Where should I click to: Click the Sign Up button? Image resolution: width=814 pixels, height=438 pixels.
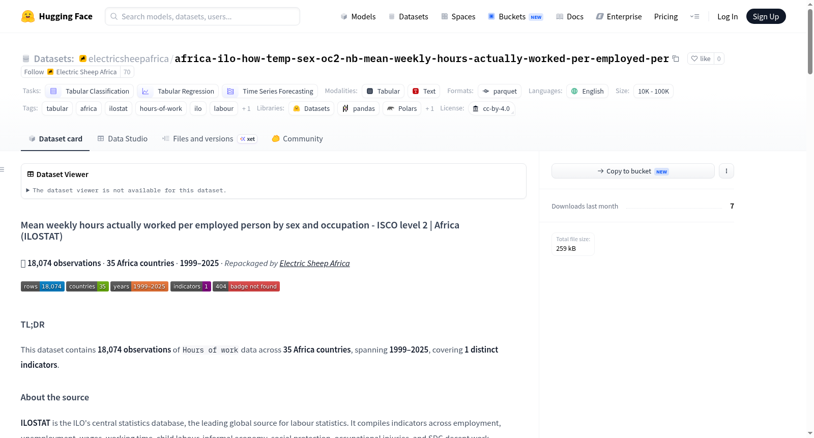[766, 16]
